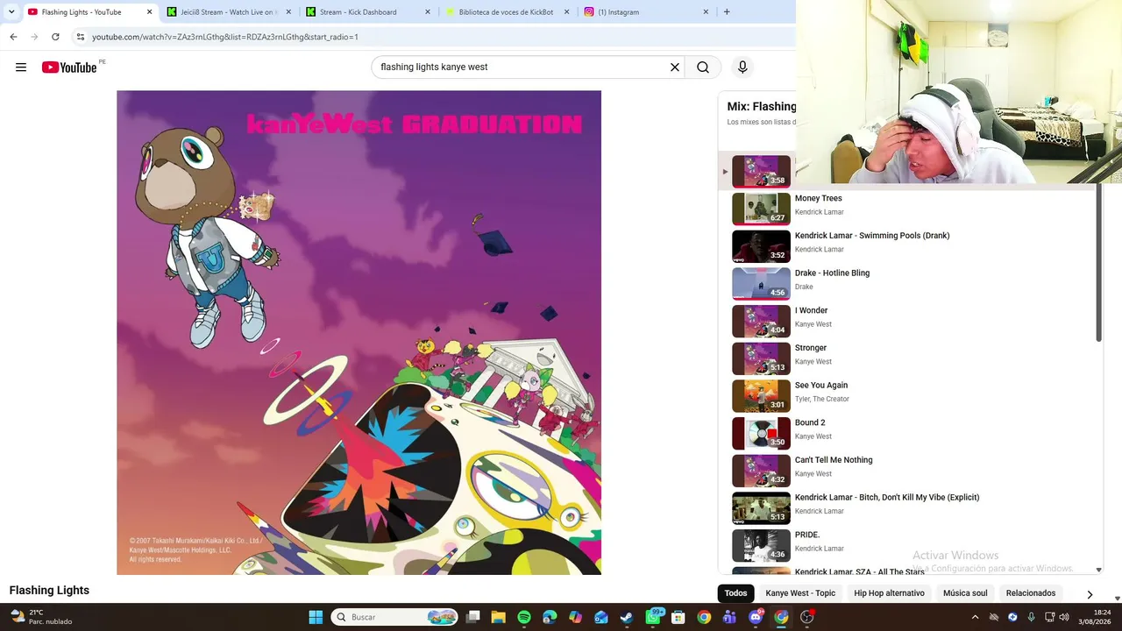1122x631 pixels.
Task: View site information for youtube.com
Action: [80, 37]
